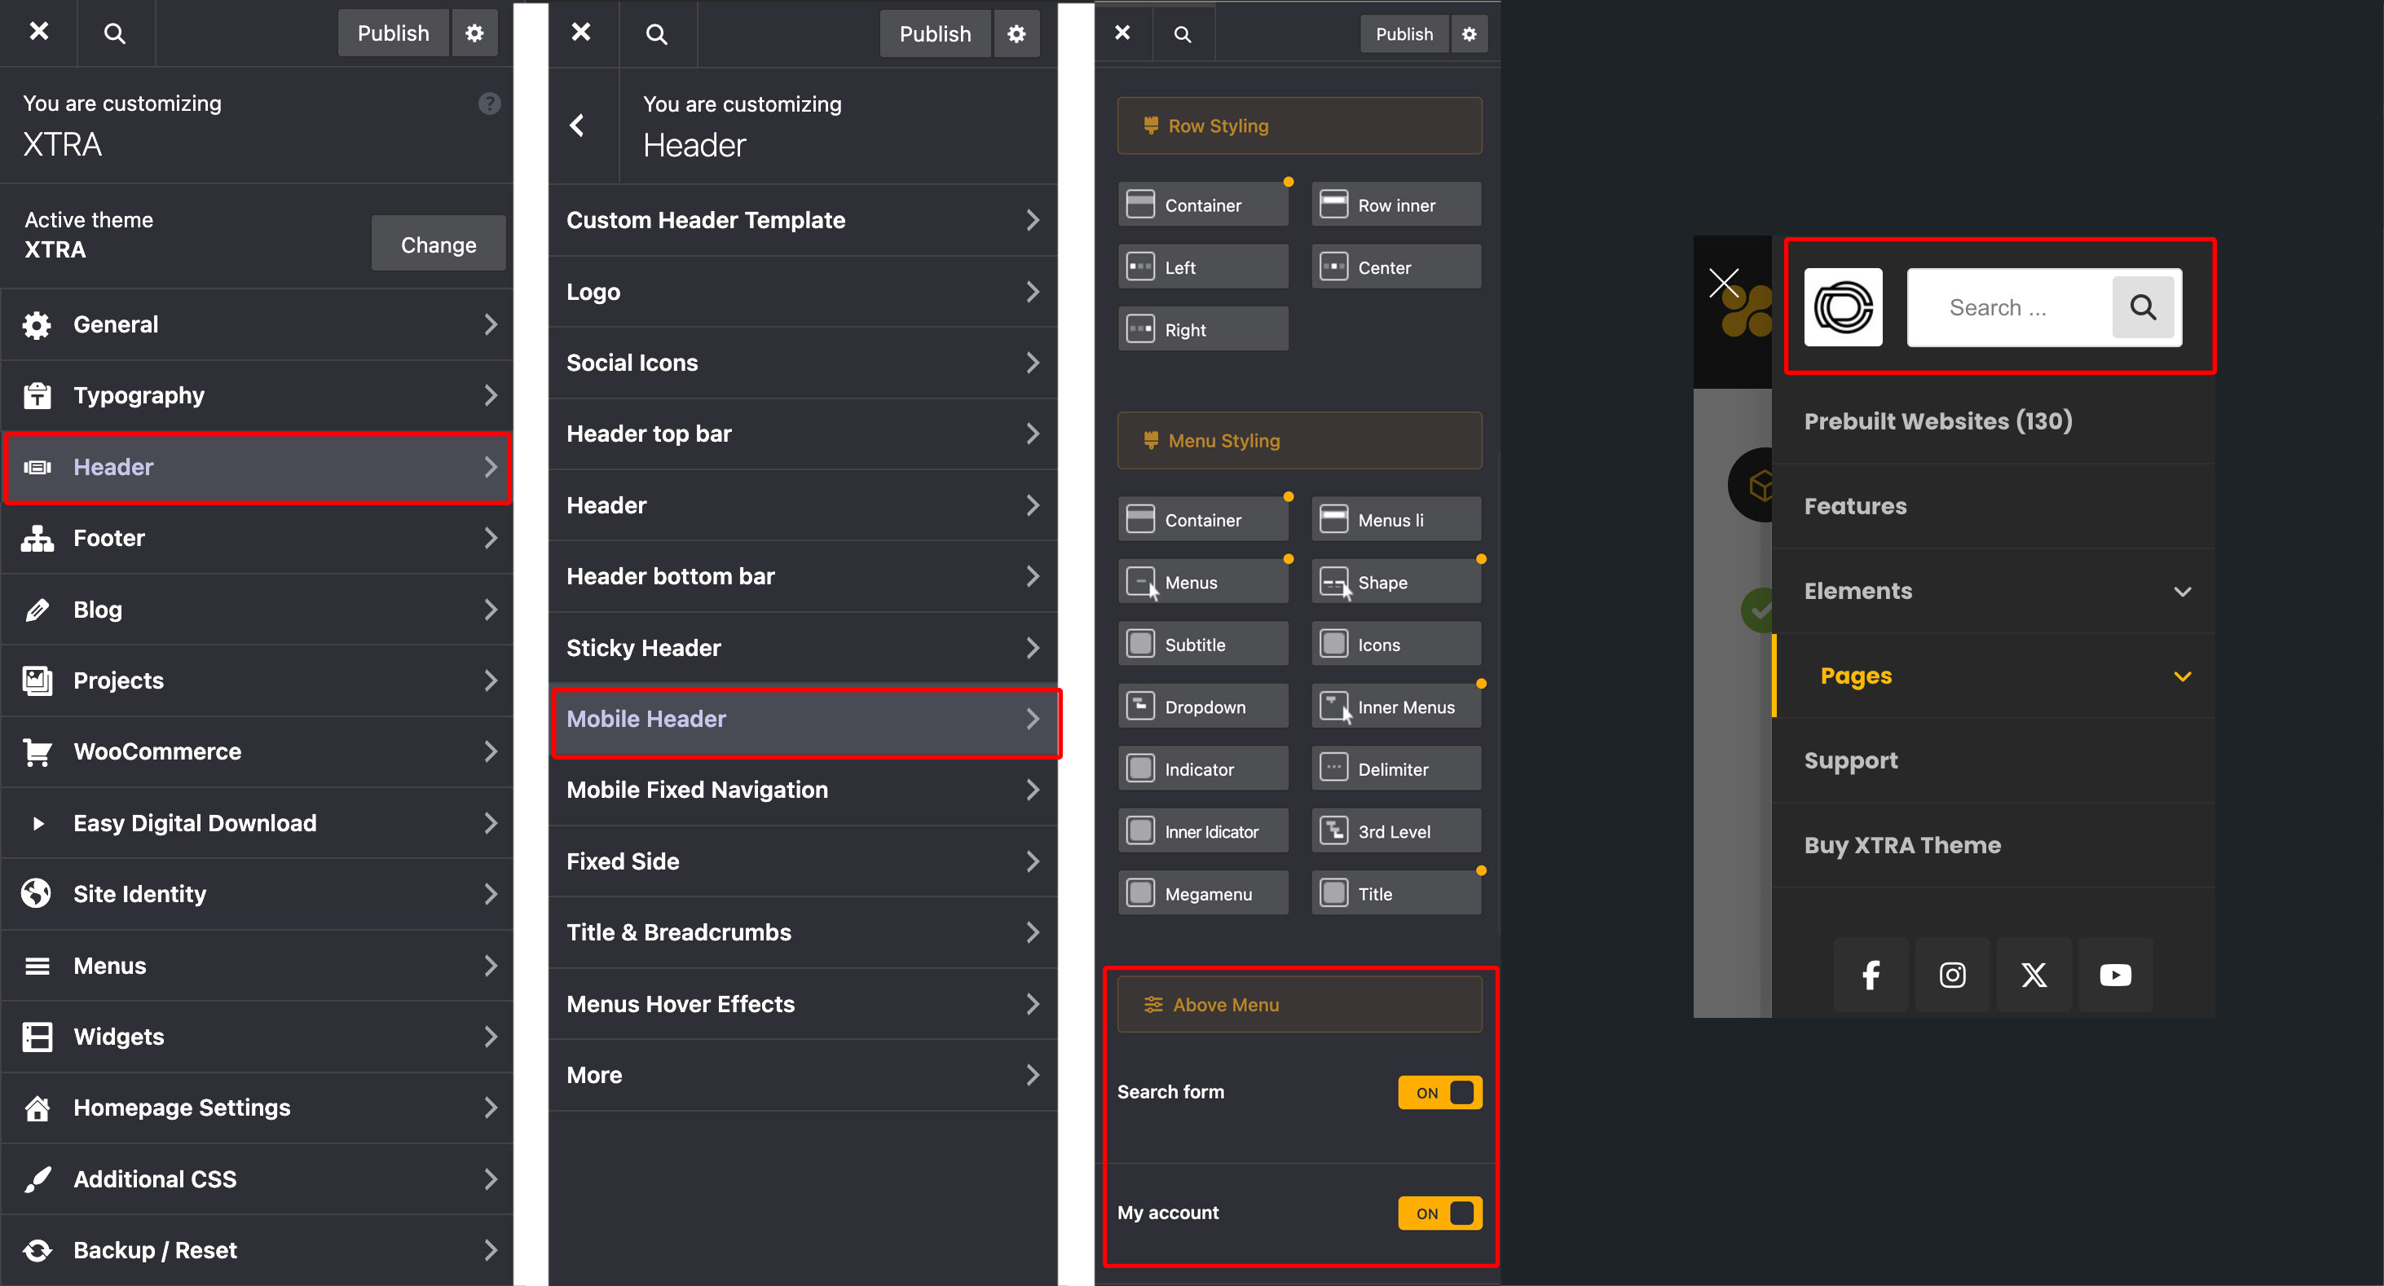This screenshot has width=2384, height=1286.
Task: Click the Instagram social icon
Action: [x=1952, y=976]
